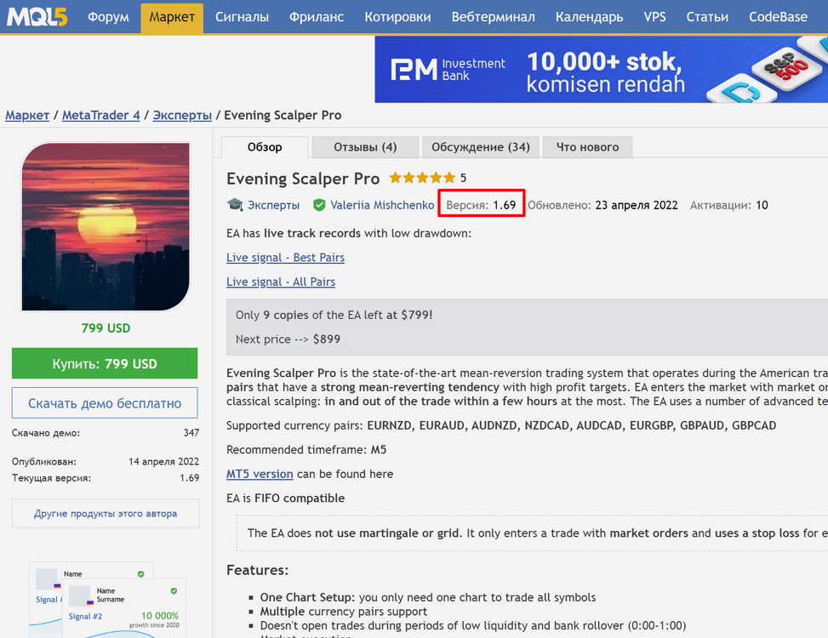Open the MT5 version link
The width and height of the screenshot is (828, 638).
point(260,474)
